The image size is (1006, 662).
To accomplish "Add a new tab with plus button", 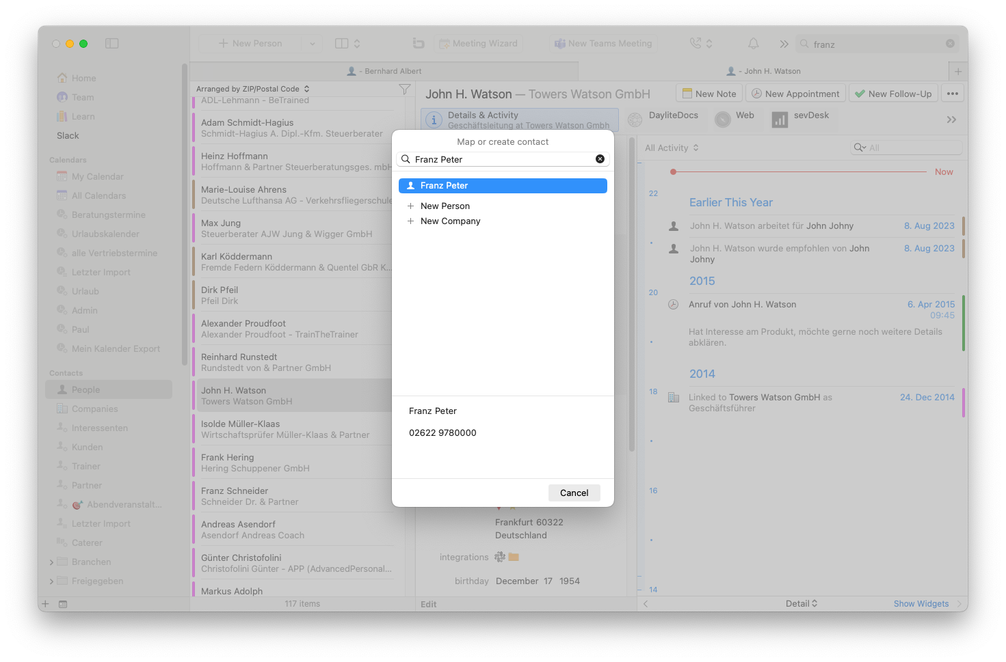I will pos(957,71).
